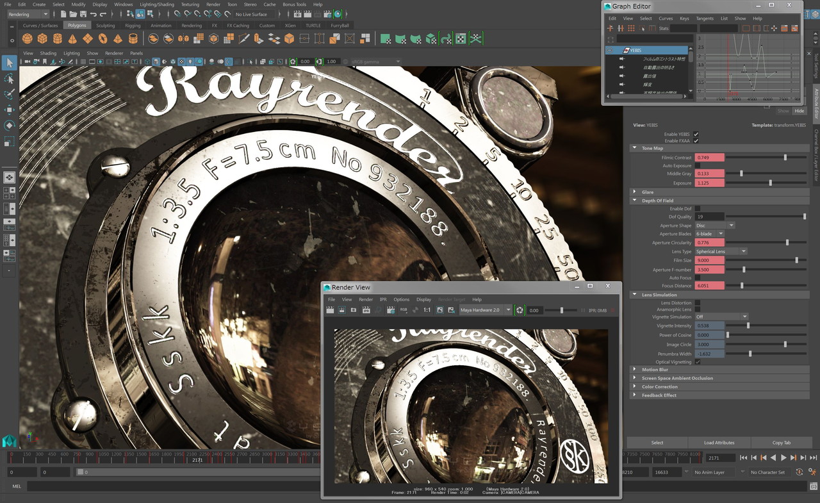Select the arrow Select tool in toolbox

[x=9, y=62]
